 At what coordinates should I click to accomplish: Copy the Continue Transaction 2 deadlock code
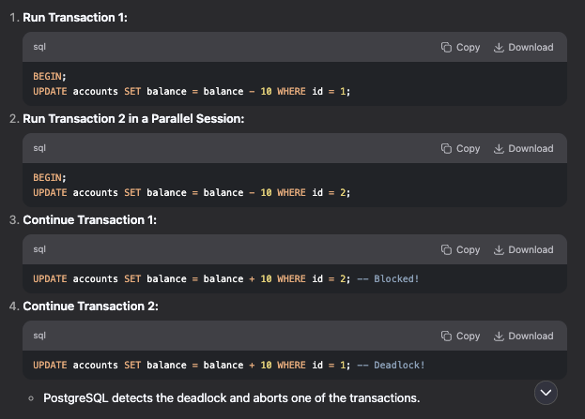[460, 336]
